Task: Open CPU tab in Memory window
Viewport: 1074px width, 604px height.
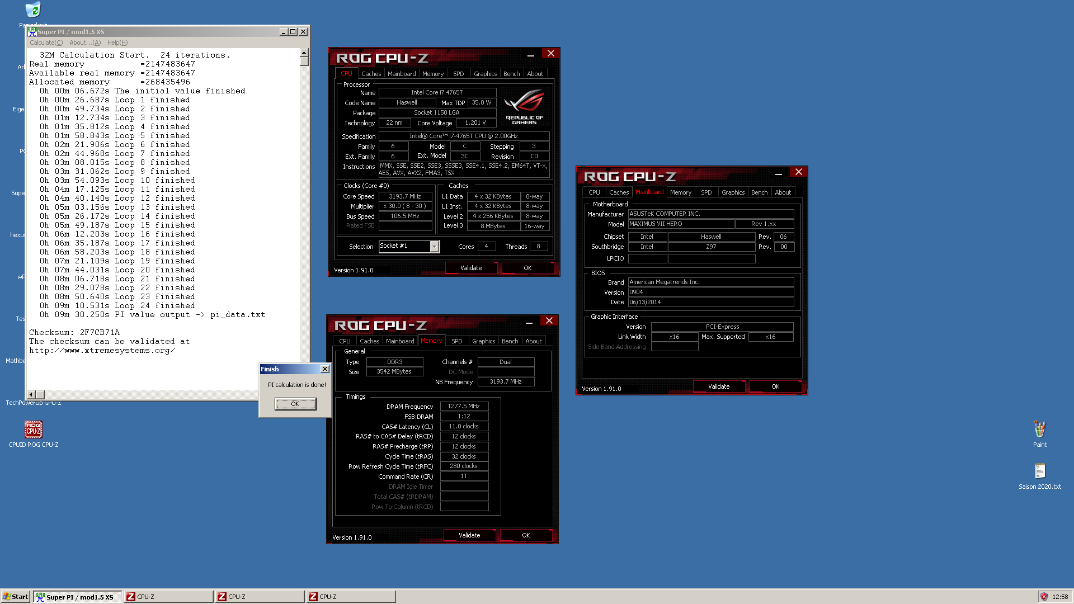Action: click(345, 341)
